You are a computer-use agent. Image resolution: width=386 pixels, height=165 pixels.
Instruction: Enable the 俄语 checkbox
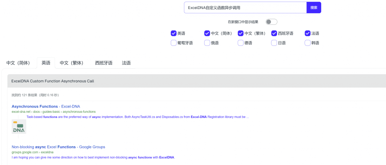click(207, 43)
